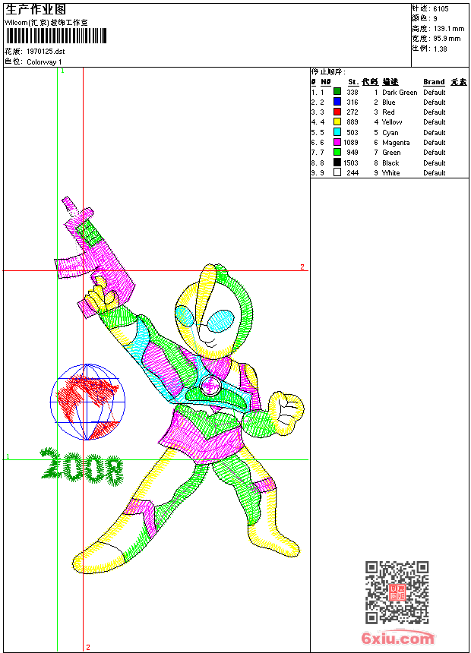Click the QR code image
Viewport: 471px width, 653px height.
tap(397, 592)
